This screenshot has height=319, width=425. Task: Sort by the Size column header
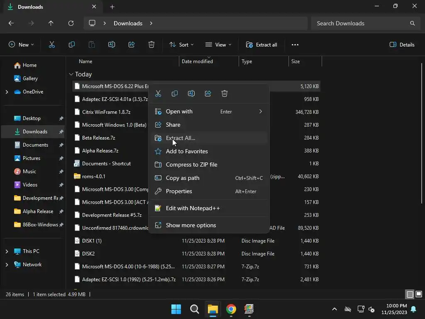point(296,61)
